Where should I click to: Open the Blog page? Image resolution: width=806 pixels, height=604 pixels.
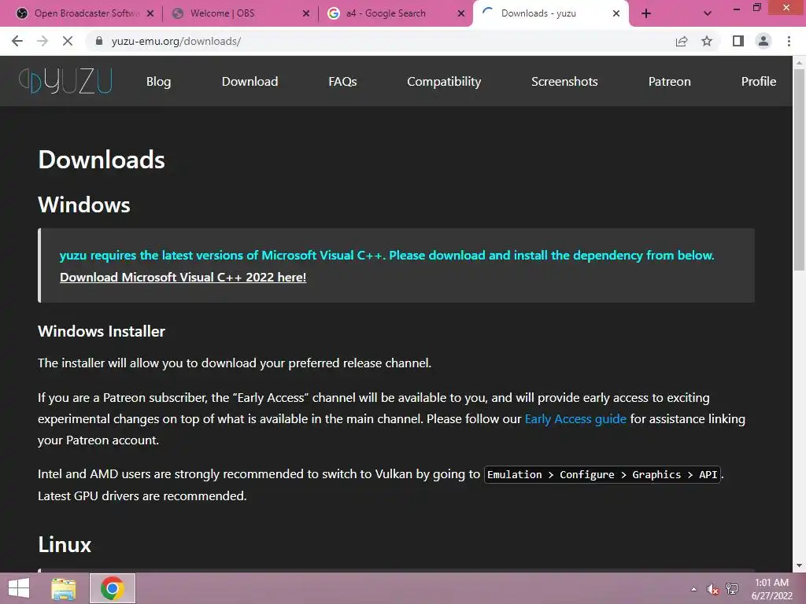[158, 82]
